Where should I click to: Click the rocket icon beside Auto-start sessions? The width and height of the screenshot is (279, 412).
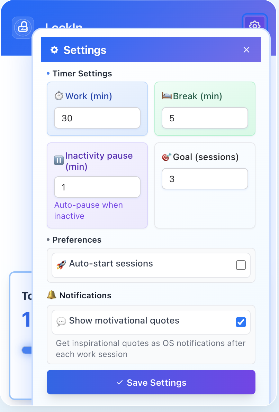pos(61,264)
